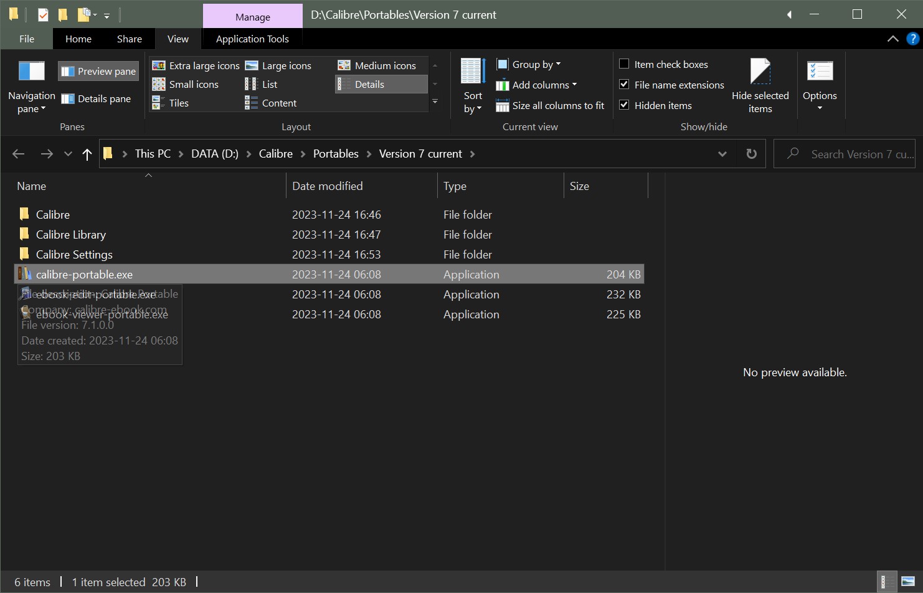Switch layout to List

pyautogui.click(x=261, y=84)
